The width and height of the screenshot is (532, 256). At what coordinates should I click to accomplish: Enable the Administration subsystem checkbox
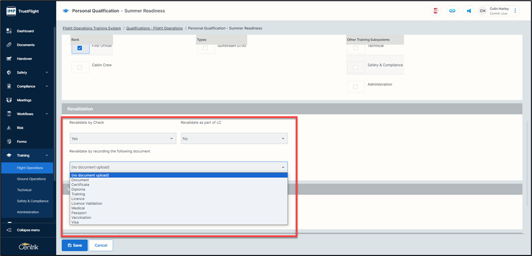click(356, 86)
